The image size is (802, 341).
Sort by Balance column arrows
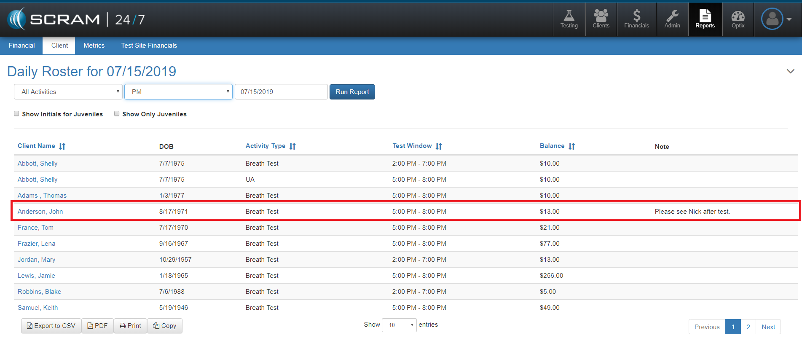pos(571,146)
